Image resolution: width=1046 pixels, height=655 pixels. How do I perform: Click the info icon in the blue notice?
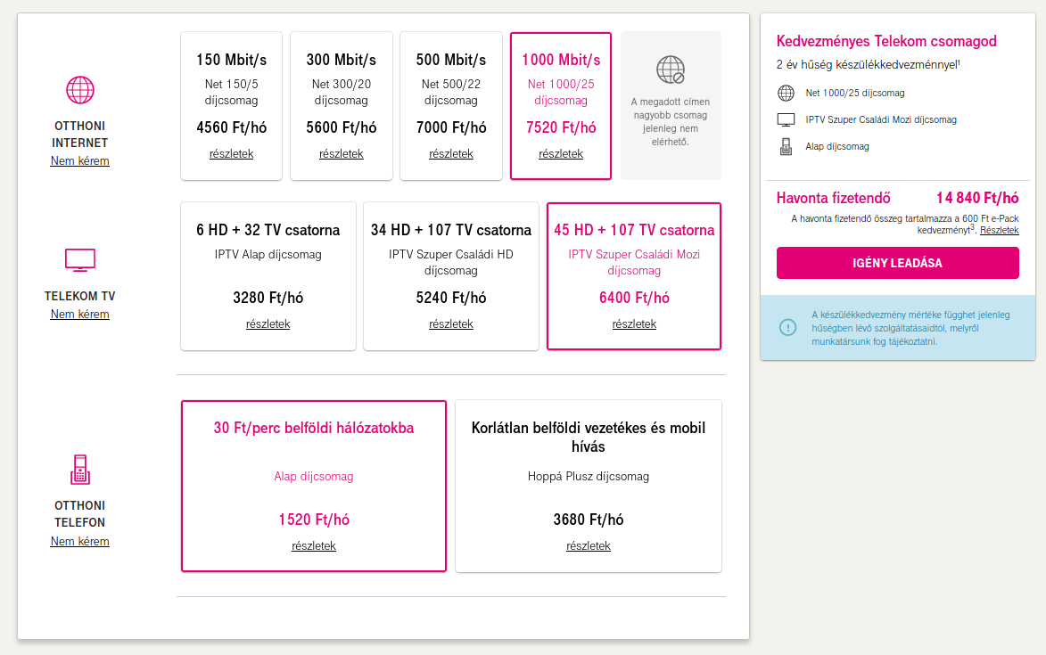point(787,328)
